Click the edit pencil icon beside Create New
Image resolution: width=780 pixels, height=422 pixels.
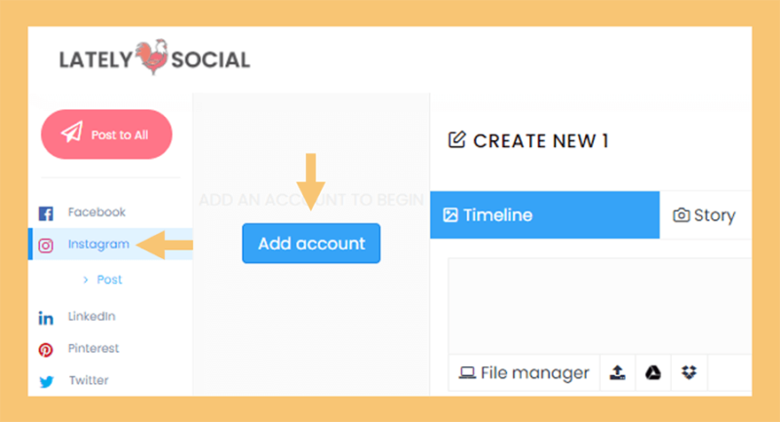457,139
